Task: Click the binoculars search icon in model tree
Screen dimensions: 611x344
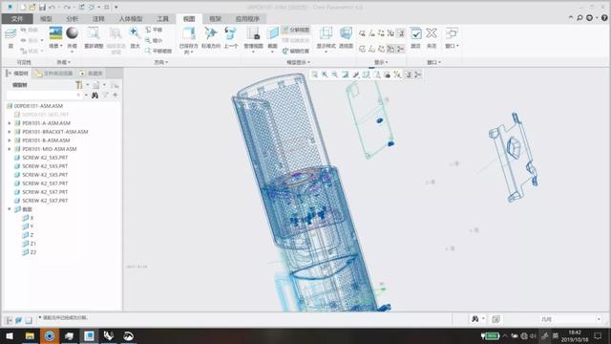Action: 95,96
